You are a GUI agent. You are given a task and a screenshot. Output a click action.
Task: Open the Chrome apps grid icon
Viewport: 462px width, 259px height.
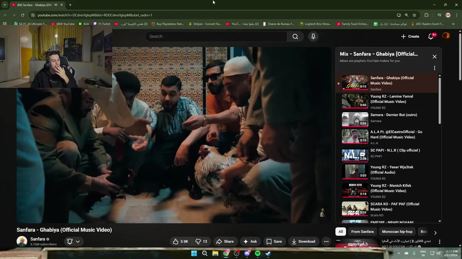tap(5, 24)
